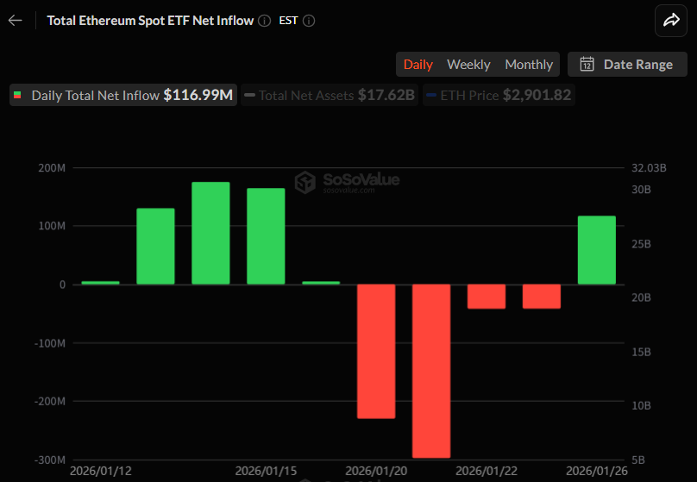Switch to the Monthly view

pos(529,65)
